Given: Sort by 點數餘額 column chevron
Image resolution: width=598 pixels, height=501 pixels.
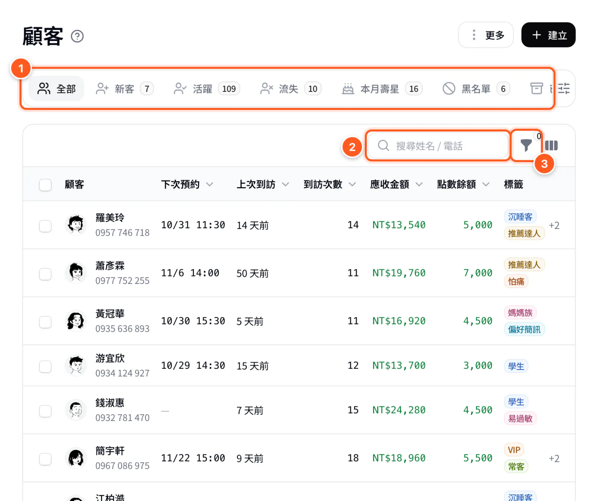Looking at the screenshot, I should tap(486, 184).
